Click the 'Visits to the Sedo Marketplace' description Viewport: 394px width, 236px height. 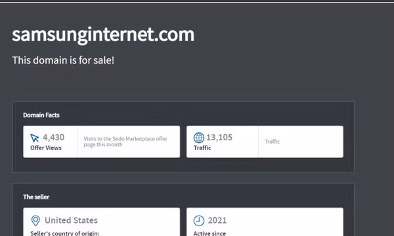(125, 142)
